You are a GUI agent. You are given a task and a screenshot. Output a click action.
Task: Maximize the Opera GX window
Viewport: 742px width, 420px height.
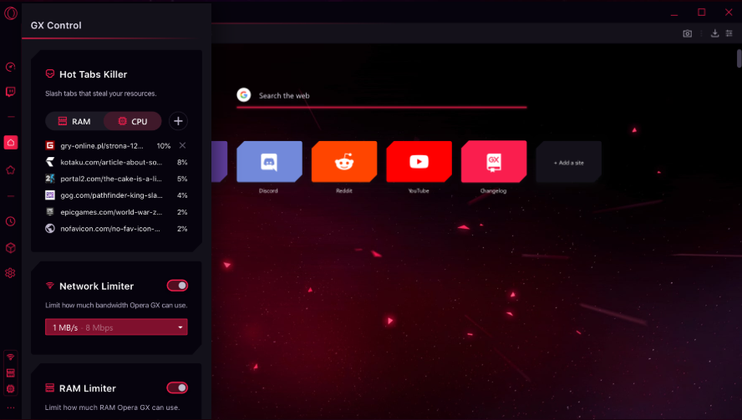pyautogui.click(x=701, y=13)
